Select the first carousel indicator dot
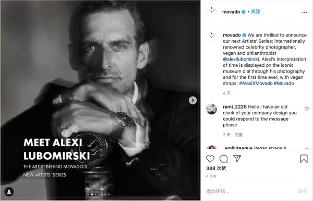The width and height of the screenshot is (313, 201). click(92, 194)
